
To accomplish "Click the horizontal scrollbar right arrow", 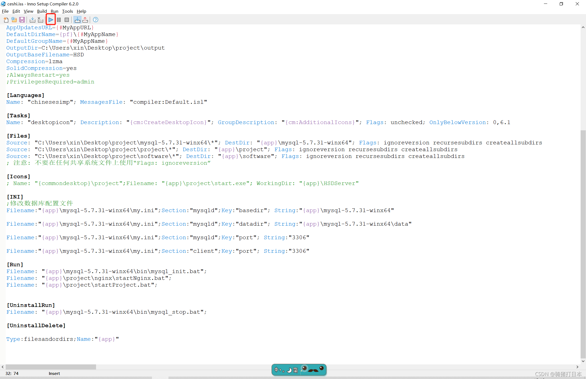I will (x=577, y=367).
